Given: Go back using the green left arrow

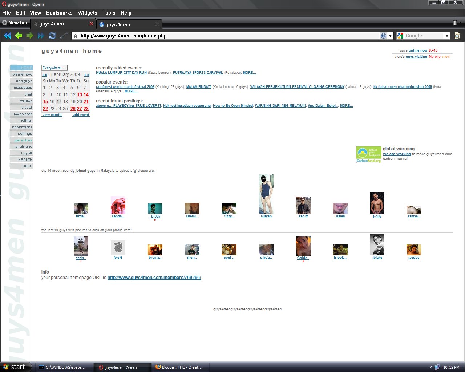Looking at the screenshot, I should pyautogui.click(x=19, y=36).
